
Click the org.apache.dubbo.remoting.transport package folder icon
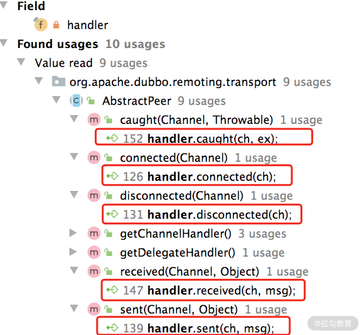(59, 82)
